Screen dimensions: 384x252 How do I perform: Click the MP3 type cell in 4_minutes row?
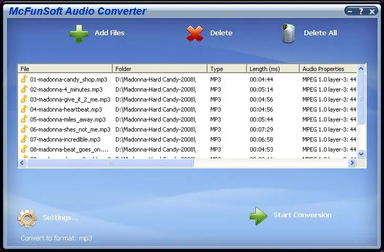[215, 89]
